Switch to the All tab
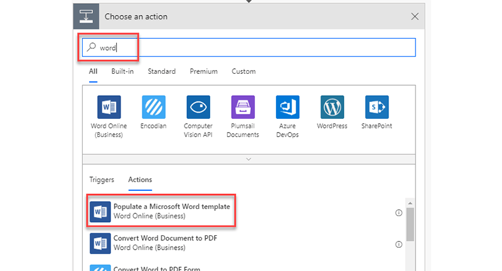 (93, 71)
